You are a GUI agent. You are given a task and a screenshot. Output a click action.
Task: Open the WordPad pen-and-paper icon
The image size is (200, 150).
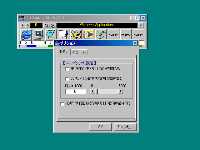[63, 35]
